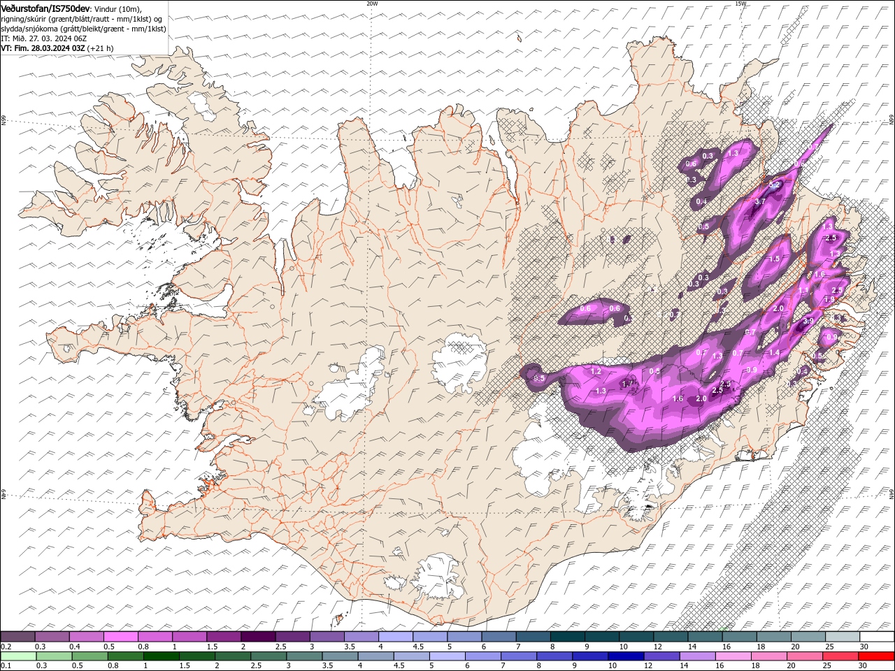Screen dimensions: 895x671
Task: Click the snow scale swatch labeled 6
Action: (499, 637)
